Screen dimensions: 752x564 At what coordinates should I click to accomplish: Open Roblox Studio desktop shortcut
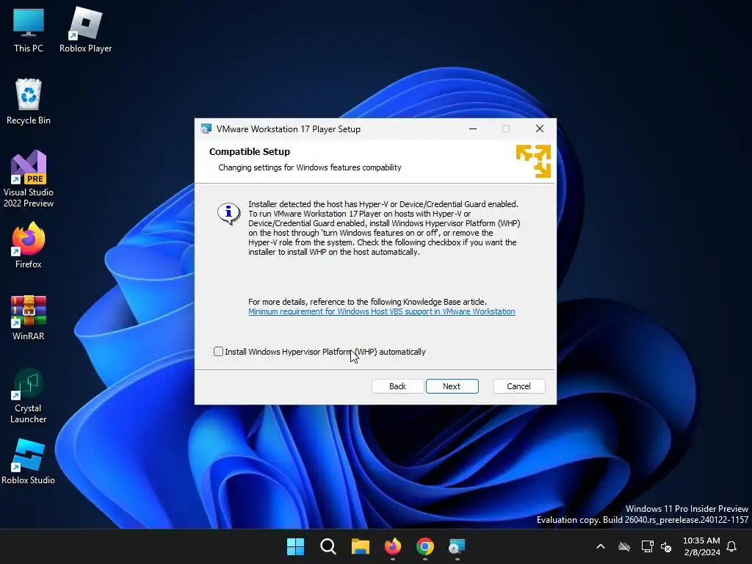[x=29, y=462]
